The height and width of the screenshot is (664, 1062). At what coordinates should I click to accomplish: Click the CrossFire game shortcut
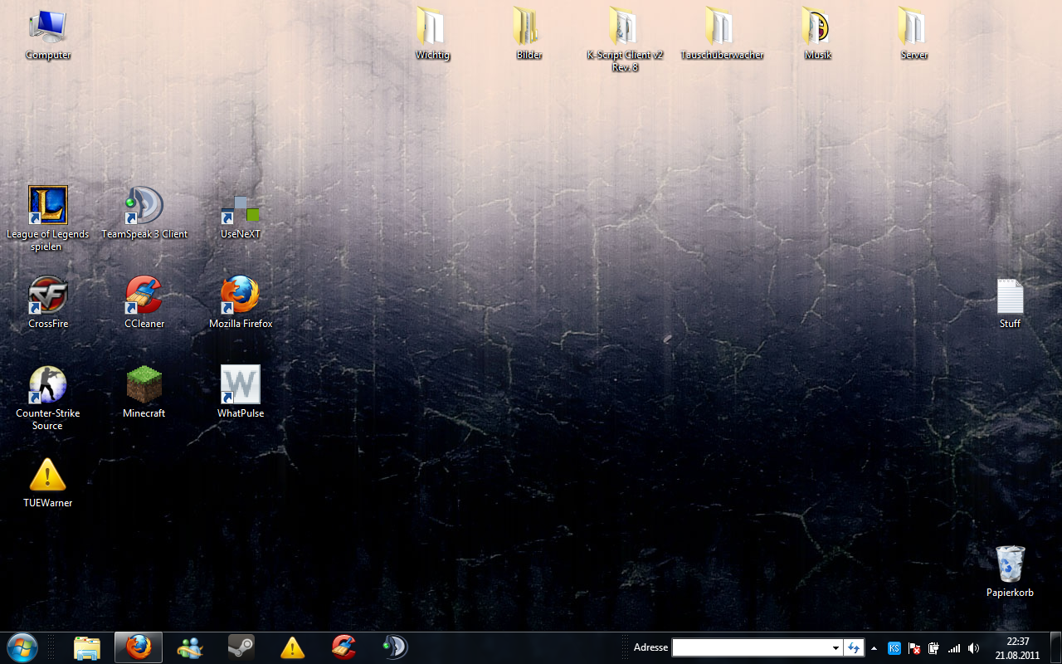(48, 295)
